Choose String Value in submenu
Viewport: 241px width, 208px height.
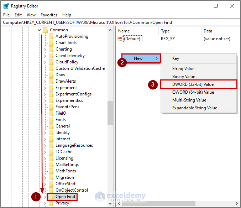click(198, 69)
